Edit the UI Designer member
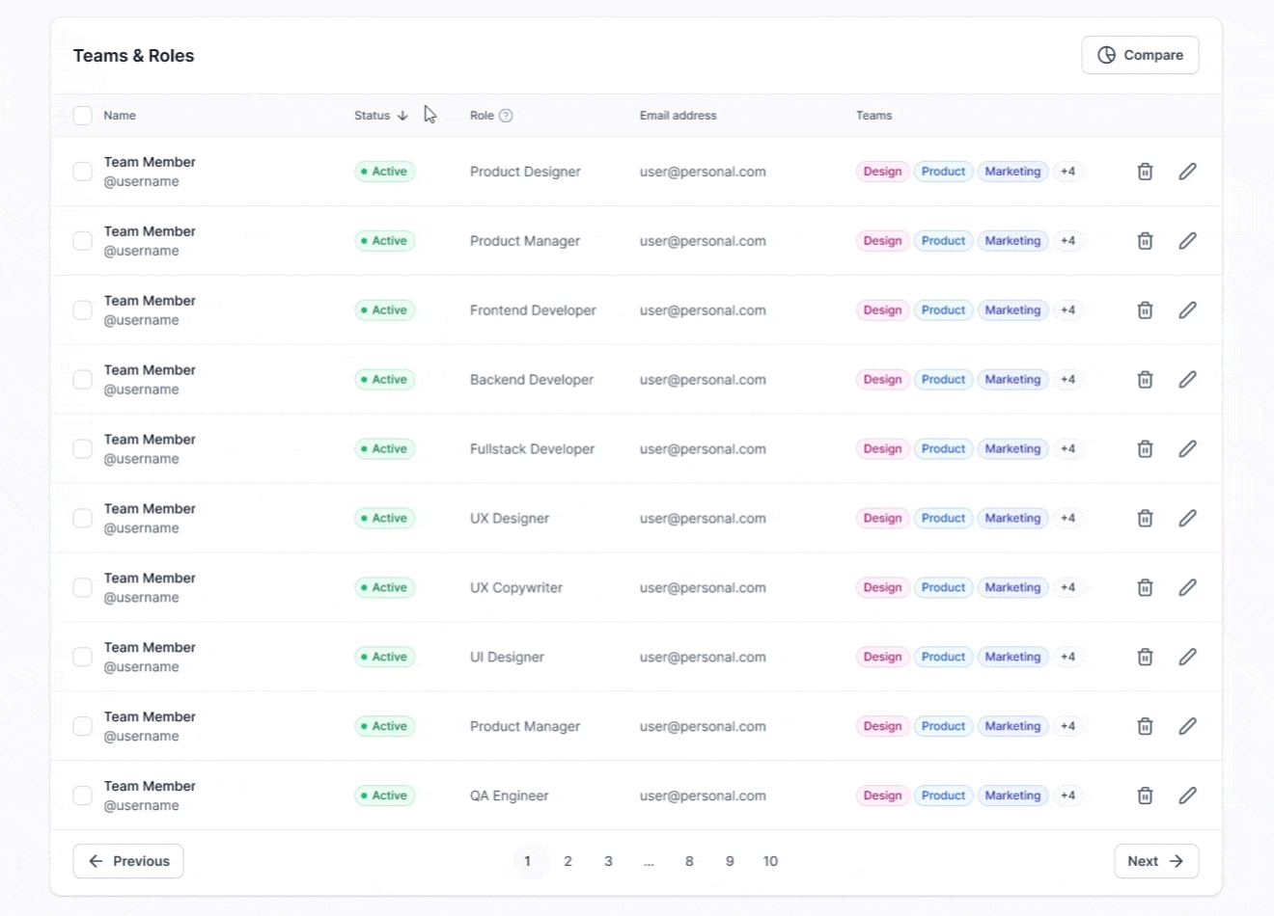The height and width of the screenshot is (916, 1274). tap(1187, 657)
